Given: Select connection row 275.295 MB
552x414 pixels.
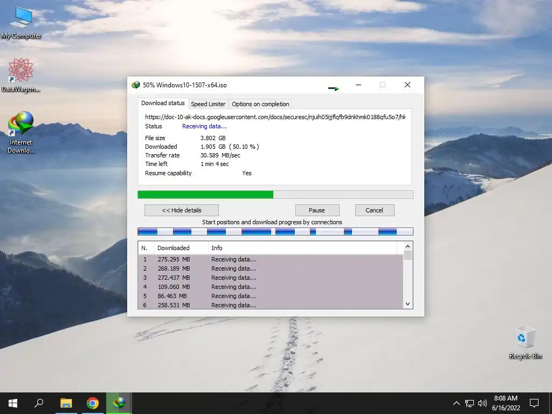Looking at the screenshot, I should [271, 259].
